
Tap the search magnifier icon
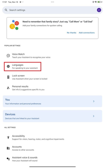click(x=6, y=10)
